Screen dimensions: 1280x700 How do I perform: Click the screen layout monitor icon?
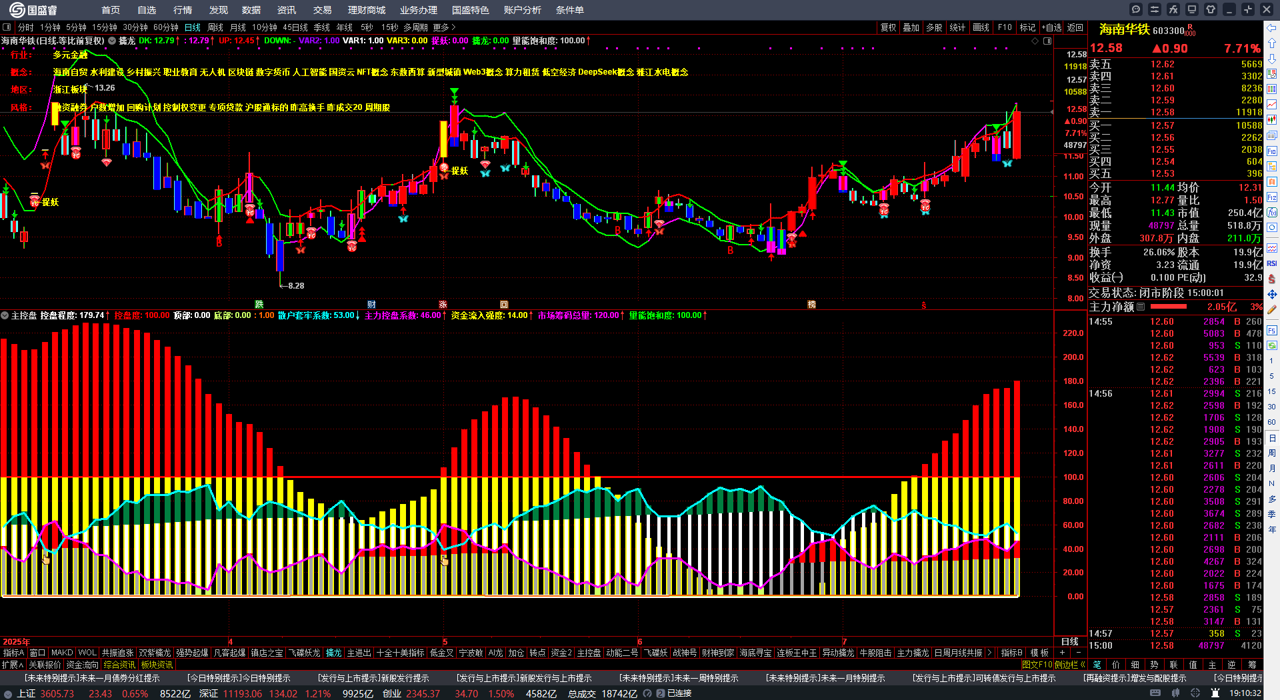1192,9
